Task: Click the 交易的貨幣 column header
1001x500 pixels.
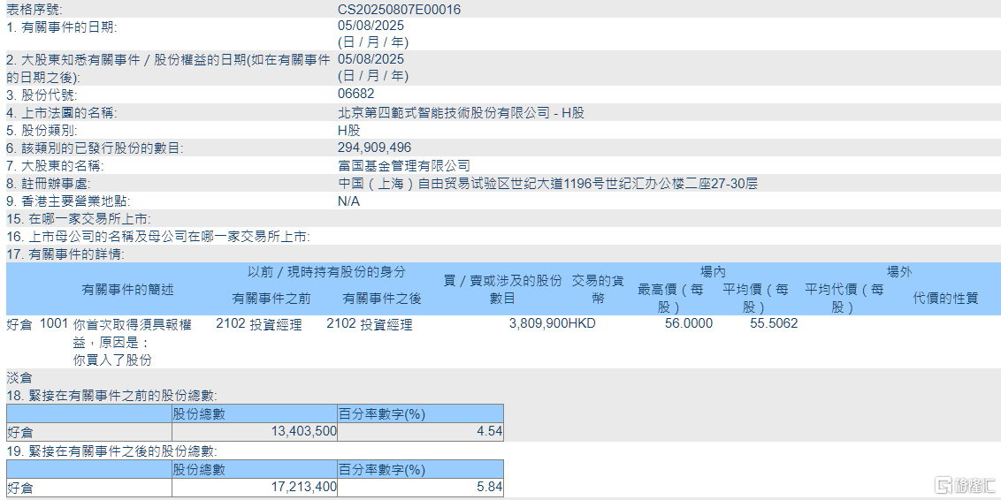Action: click(x=597, y=290)
